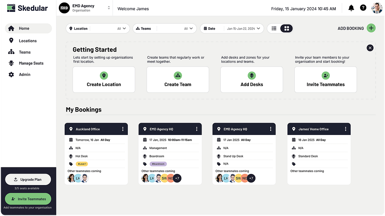385x216 pixels.
Task: Click the green Invite Teammates sidebar button
Action: click(28, 199)
